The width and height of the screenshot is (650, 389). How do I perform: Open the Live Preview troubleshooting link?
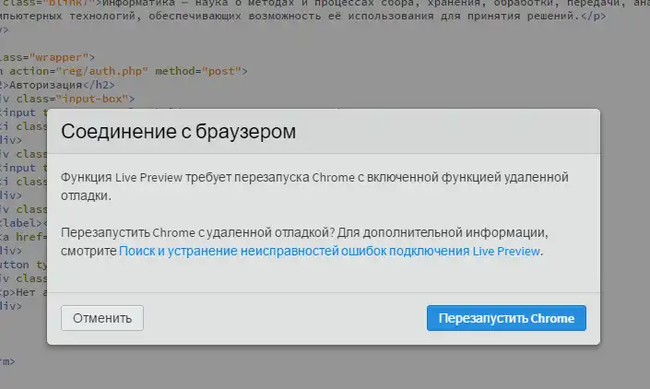pos(329,251)
